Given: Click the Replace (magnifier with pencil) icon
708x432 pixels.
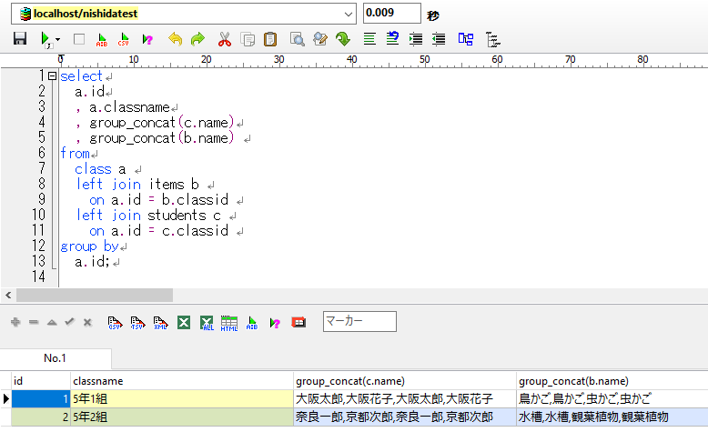Looking at the screenshot, I should [x=319, y=39].
